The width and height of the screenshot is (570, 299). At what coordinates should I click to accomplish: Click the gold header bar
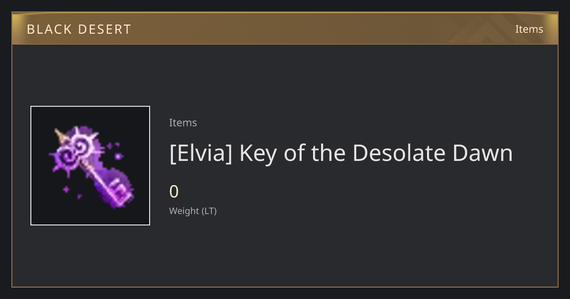(x=285, y=28)
